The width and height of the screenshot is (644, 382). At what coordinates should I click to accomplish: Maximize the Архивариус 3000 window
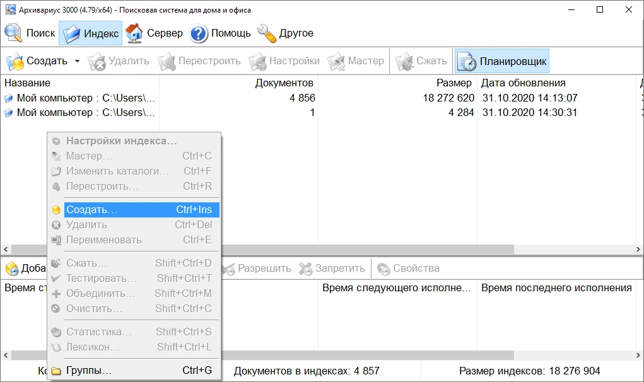[600, 9]
